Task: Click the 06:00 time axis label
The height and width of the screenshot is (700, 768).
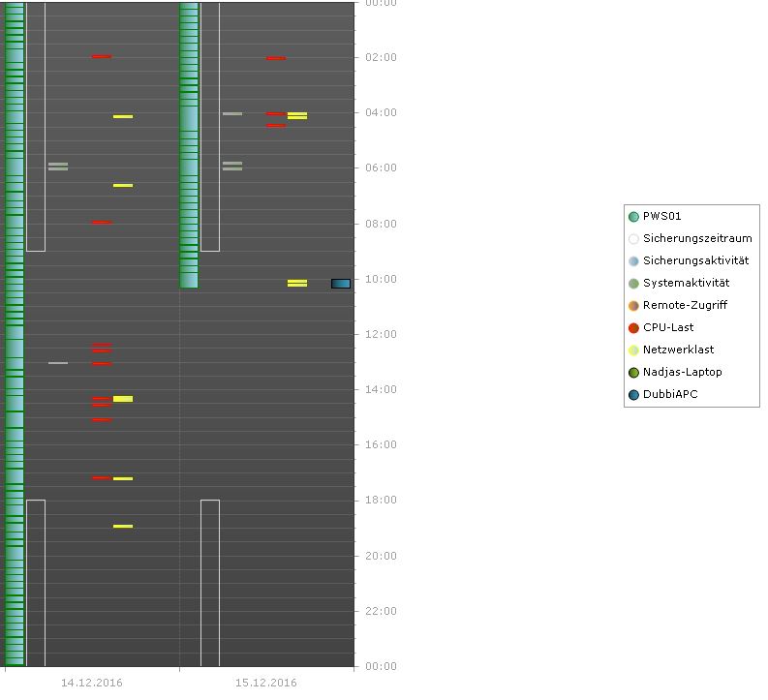Action: click(381, 167)
